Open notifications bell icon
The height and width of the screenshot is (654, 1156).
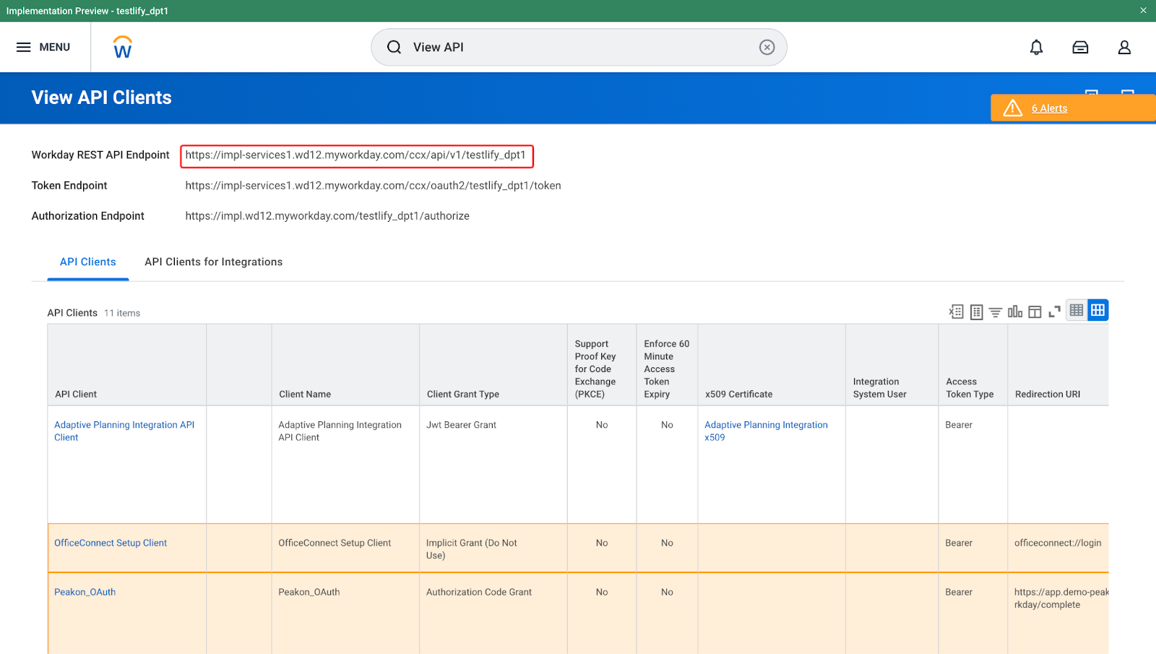(x=1036, y=48)
